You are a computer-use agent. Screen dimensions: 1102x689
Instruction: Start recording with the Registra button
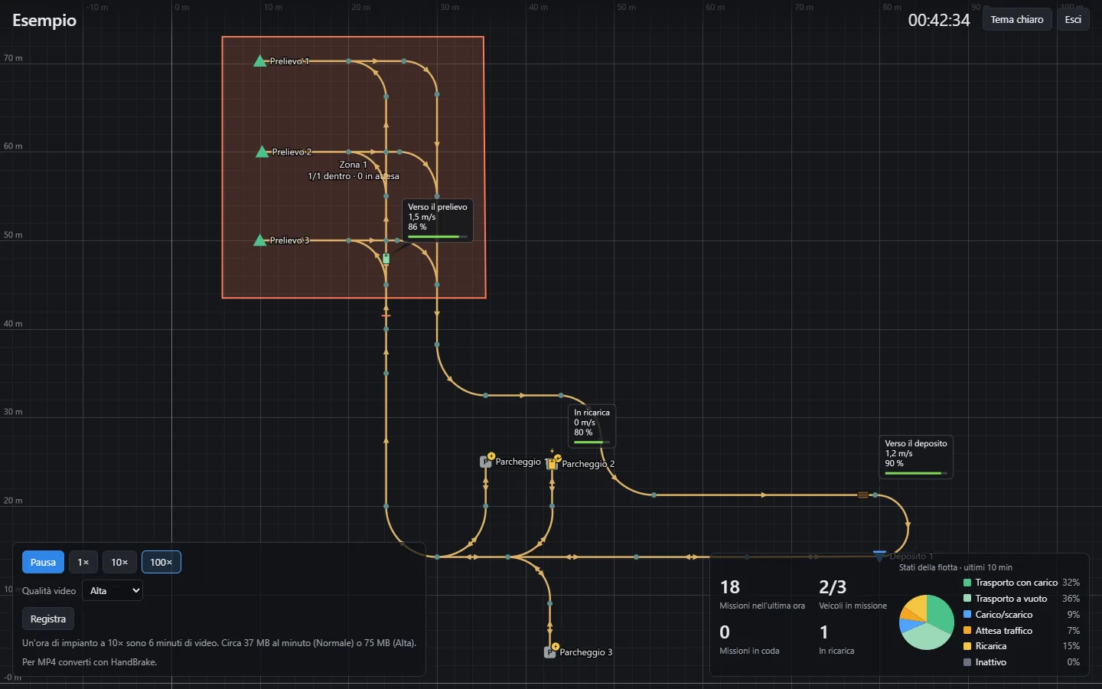(x=48, y=619)
